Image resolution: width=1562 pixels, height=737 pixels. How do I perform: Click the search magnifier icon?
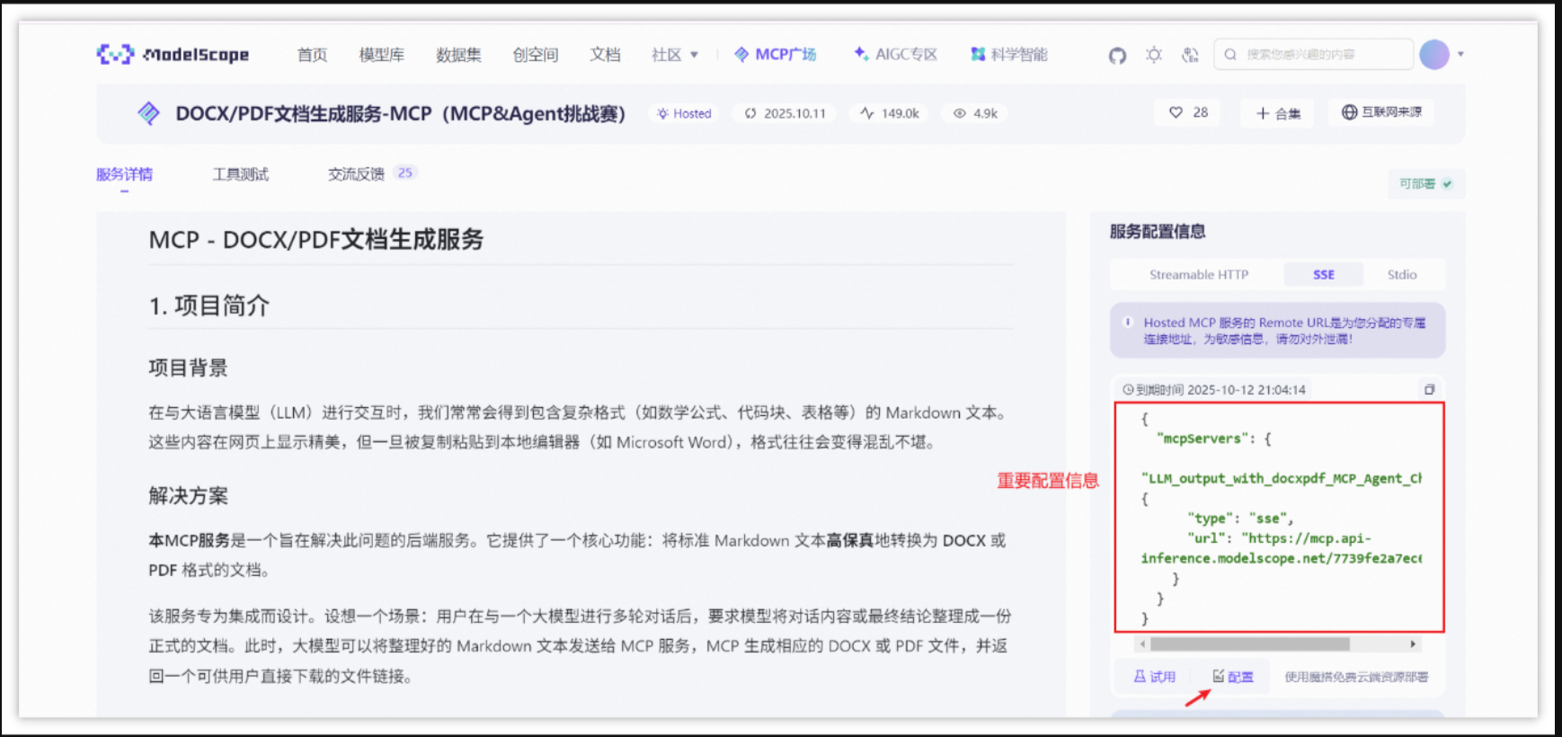click(1230, 54)
